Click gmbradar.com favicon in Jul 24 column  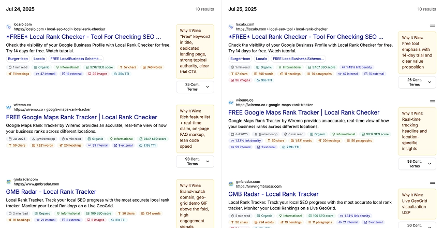(9, 182)
